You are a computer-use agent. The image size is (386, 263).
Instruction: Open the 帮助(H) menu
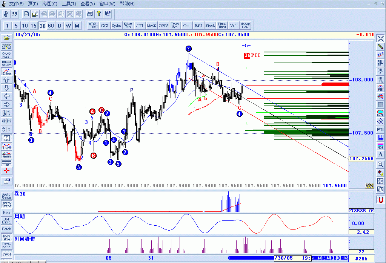point(127,4)
